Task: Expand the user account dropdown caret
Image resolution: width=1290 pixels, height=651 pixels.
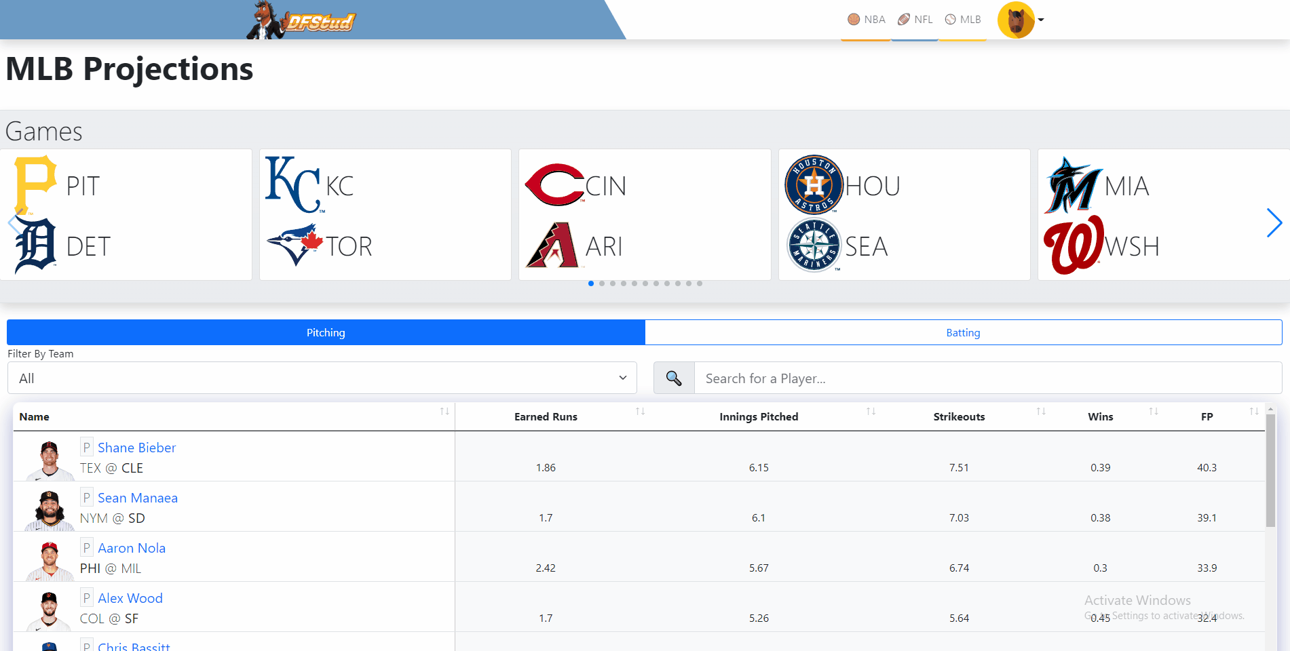Action: [1041, 20]
